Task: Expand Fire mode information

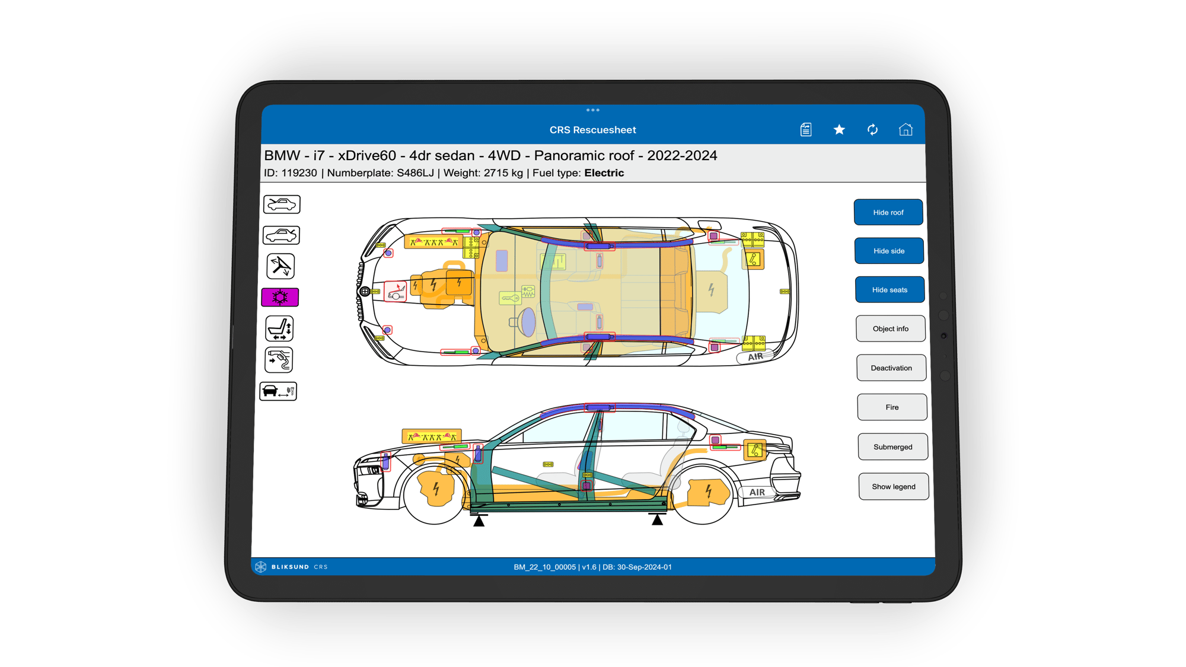Action: (890, 406)
